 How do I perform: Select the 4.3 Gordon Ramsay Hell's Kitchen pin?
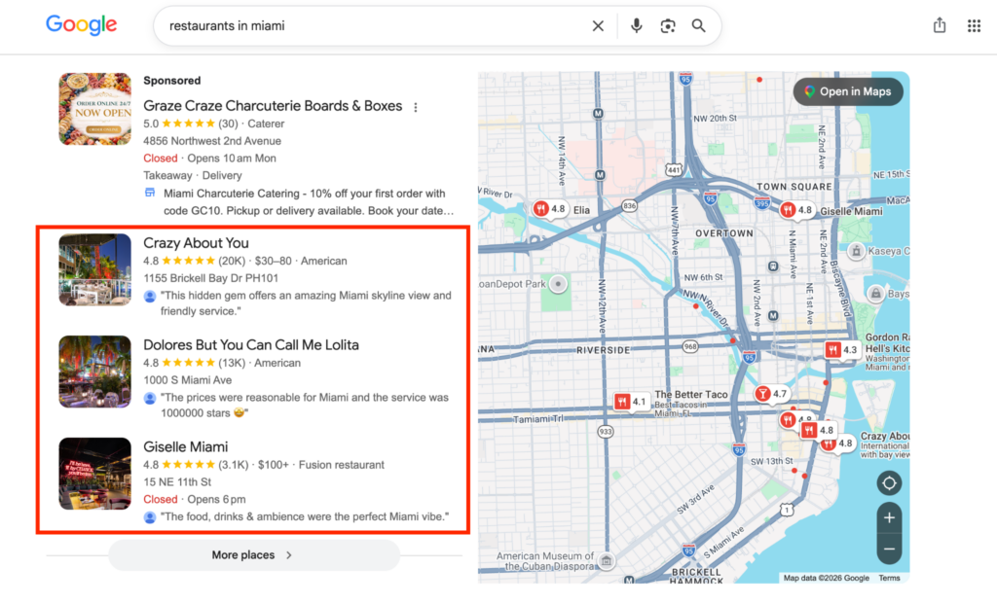point(842,350)
